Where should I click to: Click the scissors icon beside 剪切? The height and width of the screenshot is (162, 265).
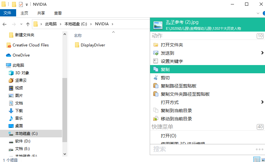pos(155,78)
